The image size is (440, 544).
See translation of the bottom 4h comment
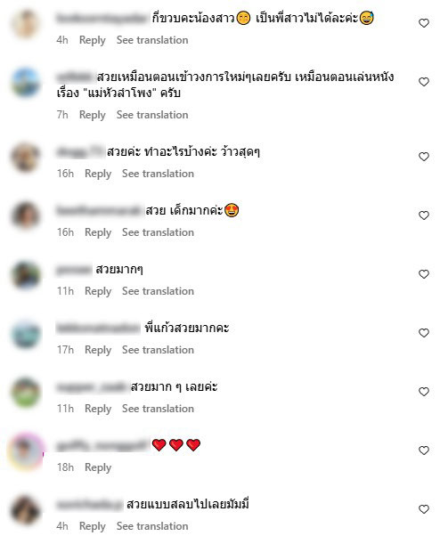[x=152, y=526]
